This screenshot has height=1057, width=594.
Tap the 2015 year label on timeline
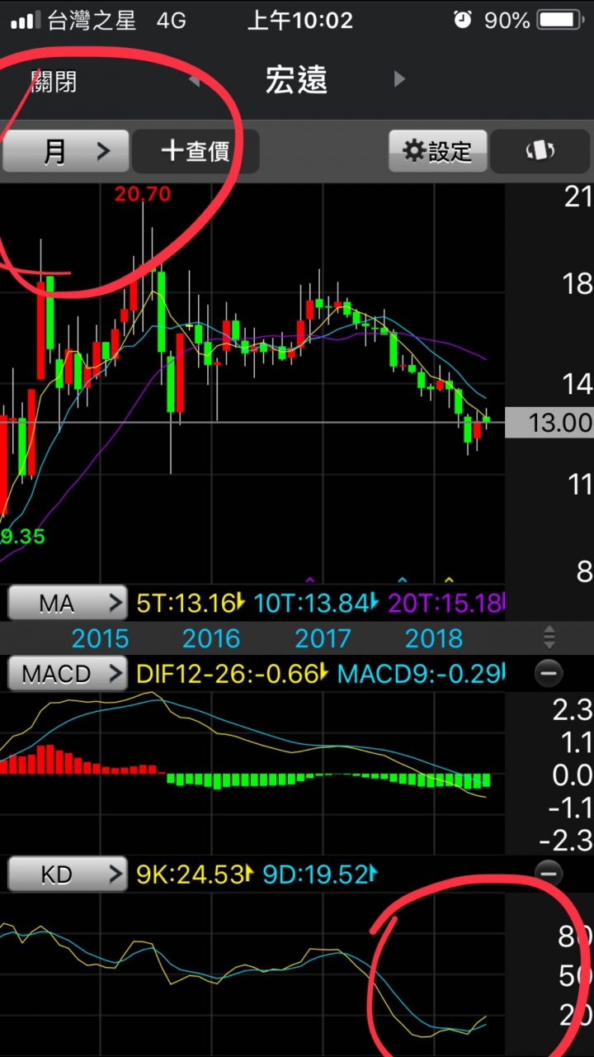click(x=100, y=638)
